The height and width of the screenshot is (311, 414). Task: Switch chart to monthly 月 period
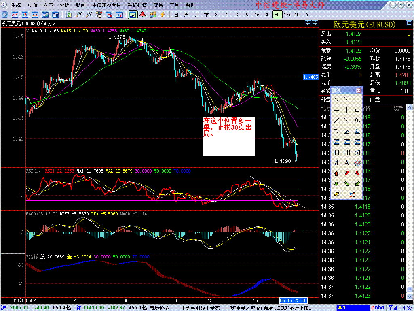click(196, 15)
